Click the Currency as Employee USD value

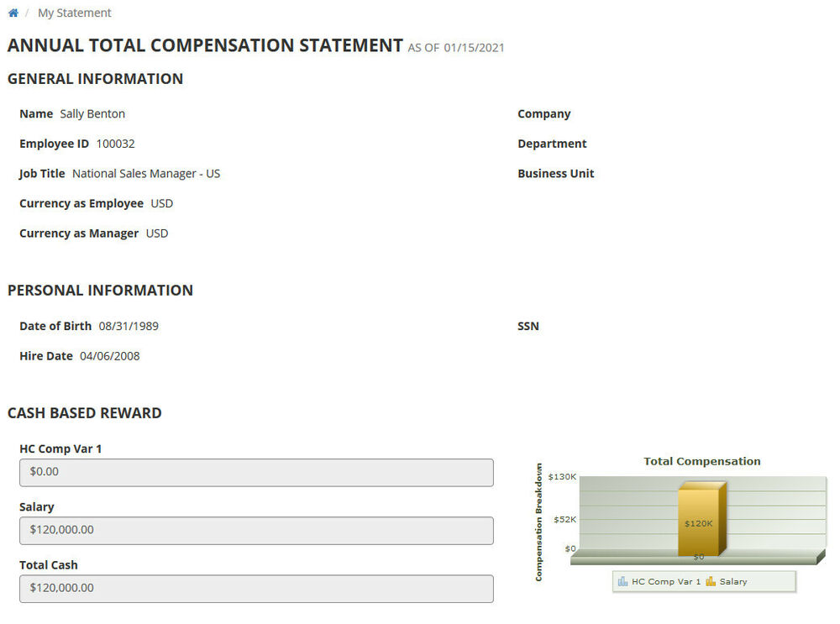162,204
